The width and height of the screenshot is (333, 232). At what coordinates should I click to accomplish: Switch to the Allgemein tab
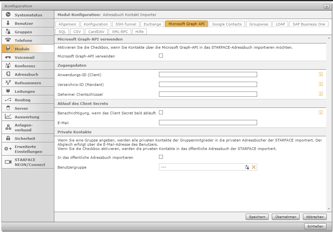(x=67, y=24)
